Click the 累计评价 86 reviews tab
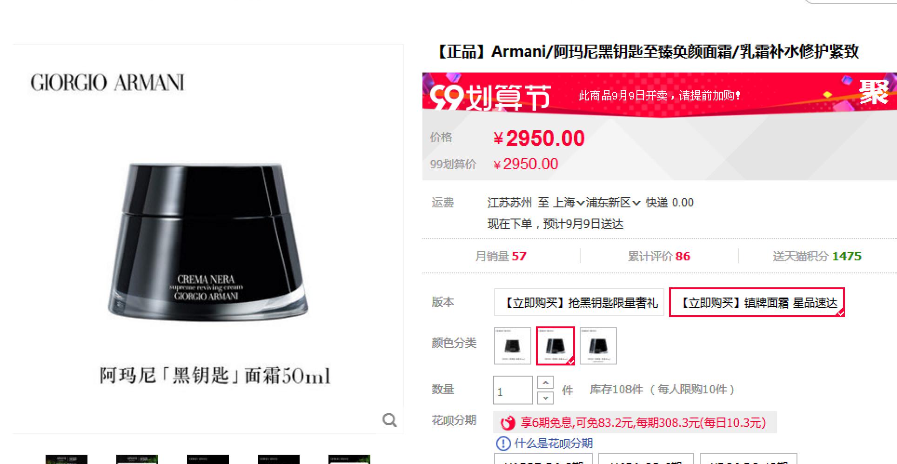The image size is (897, 464). tap(659, 256)
